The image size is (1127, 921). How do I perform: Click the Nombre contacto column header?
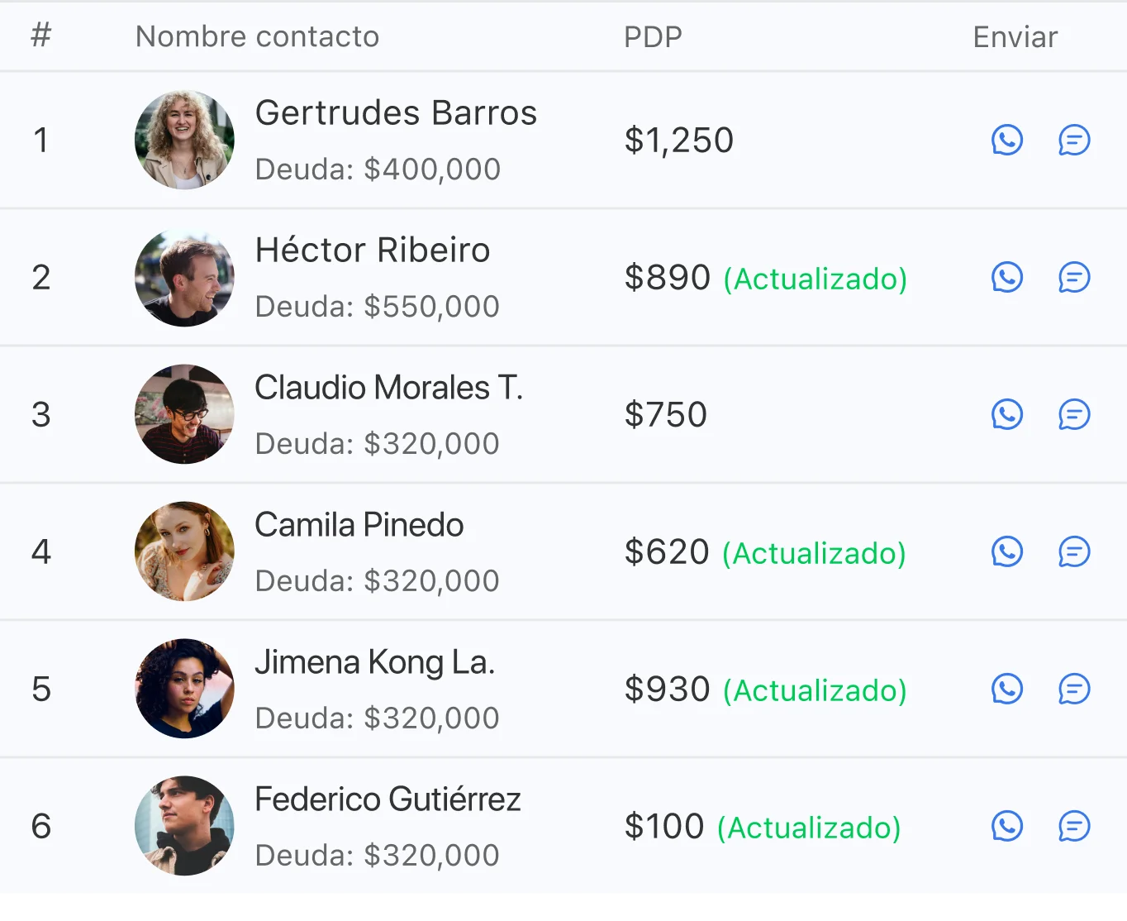(x=257, y=36)
